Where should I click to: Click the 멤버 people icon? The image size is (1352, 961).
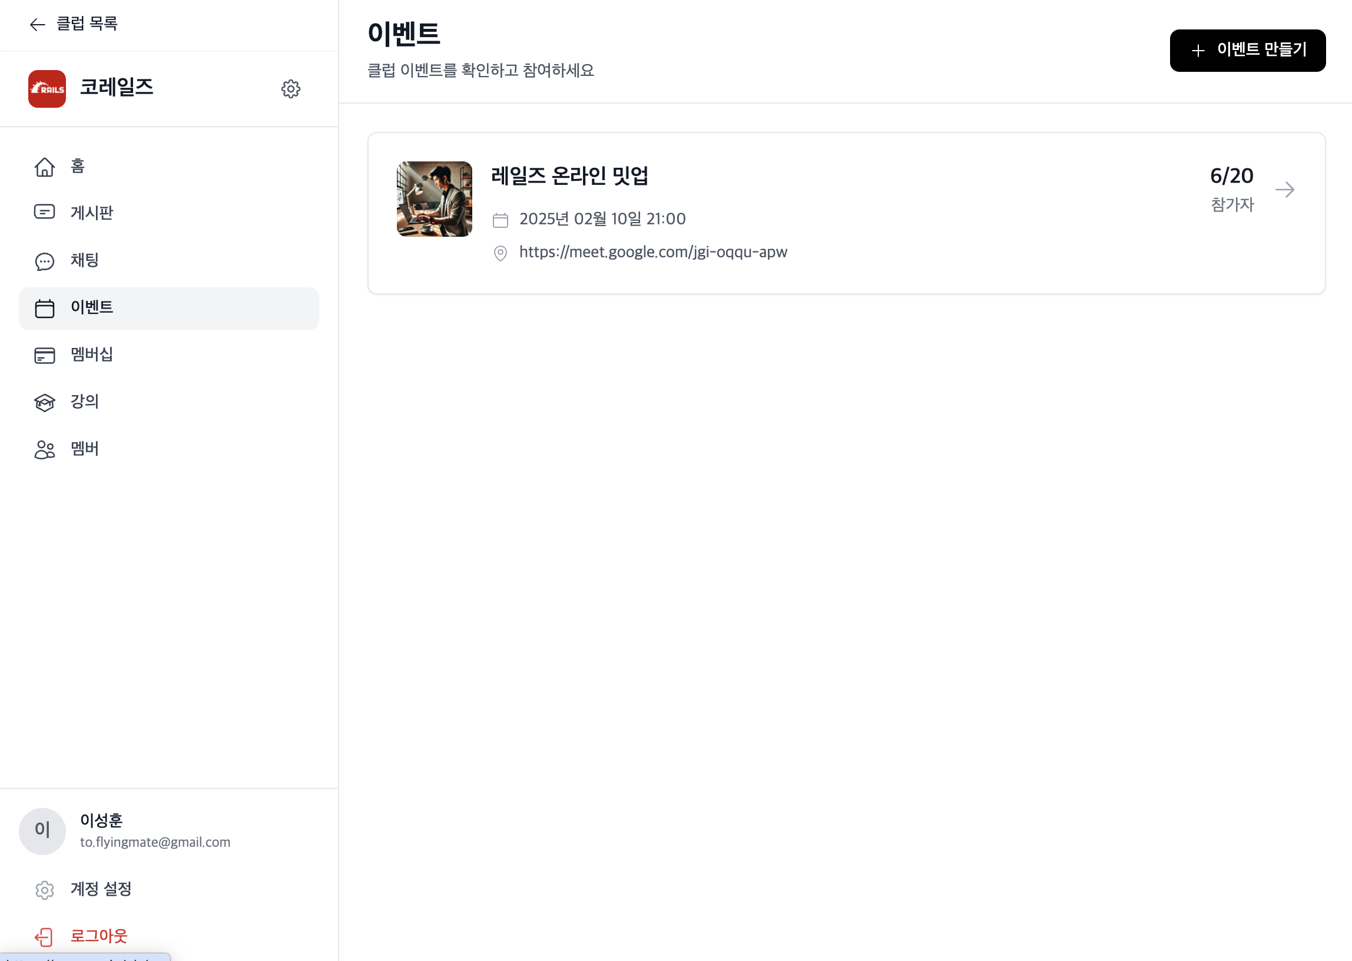(44, 450)
